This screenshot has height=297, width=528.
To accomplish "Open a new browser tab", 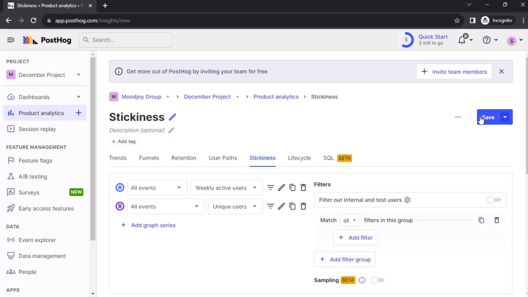I will (x=105, y=5).
